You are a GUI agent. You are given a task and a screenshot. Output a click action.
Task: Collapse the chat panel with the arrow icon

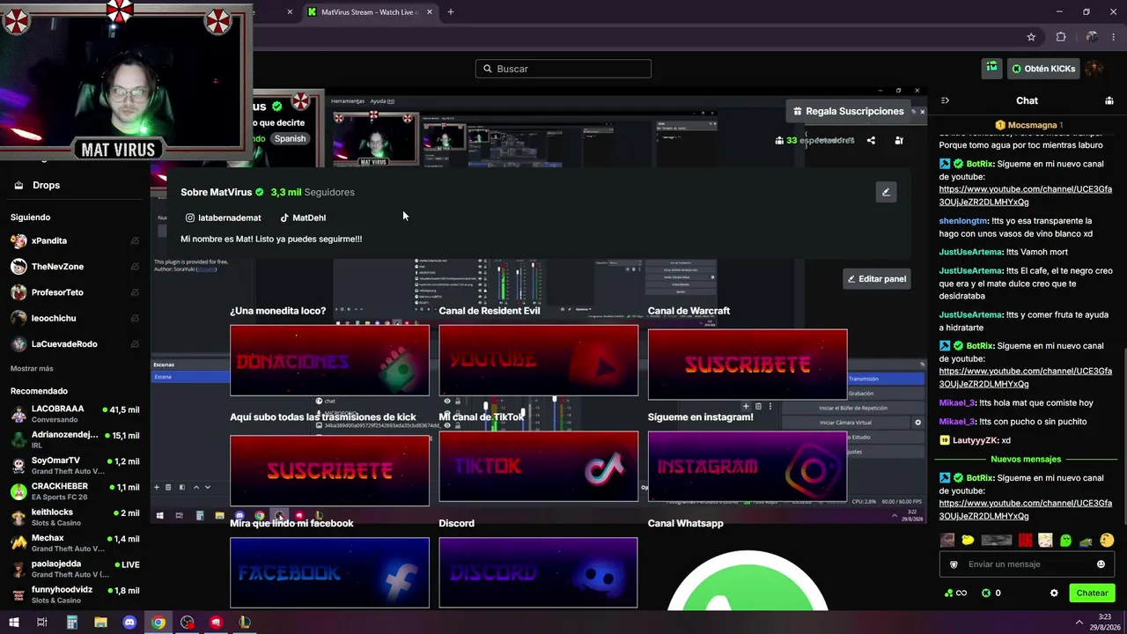(945, 100)
